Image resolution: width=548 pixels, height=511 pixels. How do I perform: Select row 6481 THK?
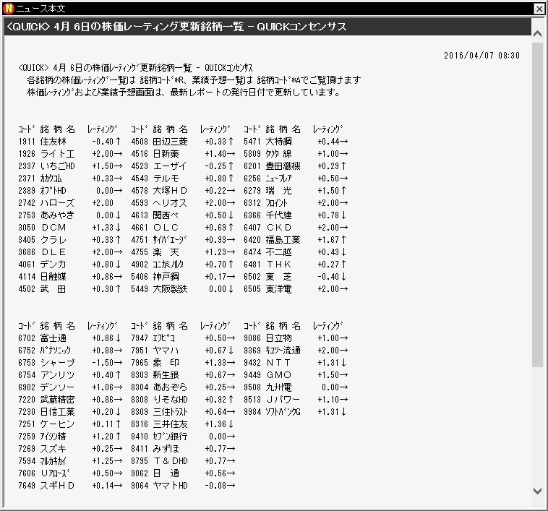[296, 265]
